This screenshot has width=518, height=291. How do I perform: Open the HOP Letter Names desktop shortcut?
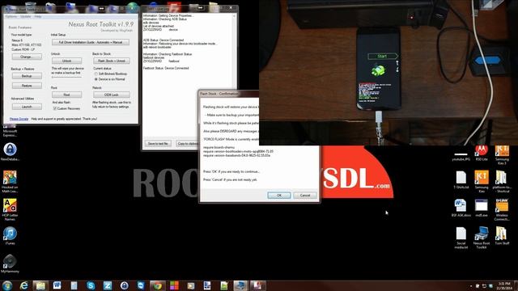[10, 209]
